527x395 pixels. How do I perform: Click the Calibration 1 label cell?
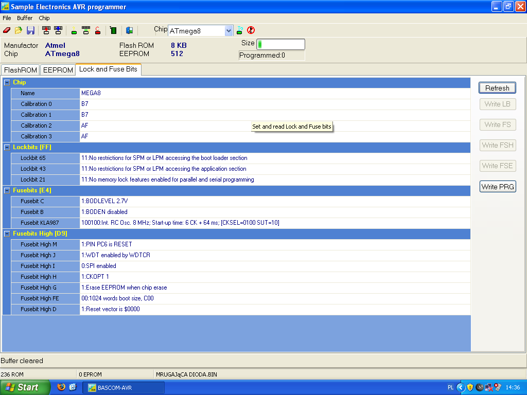pyautogui.click(x=45, y=115)
